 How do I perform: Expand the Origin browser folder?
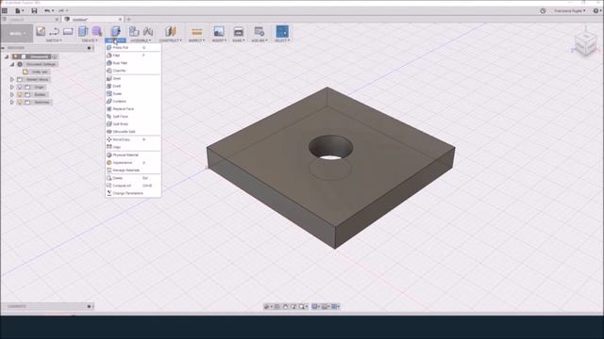point(12,88)
